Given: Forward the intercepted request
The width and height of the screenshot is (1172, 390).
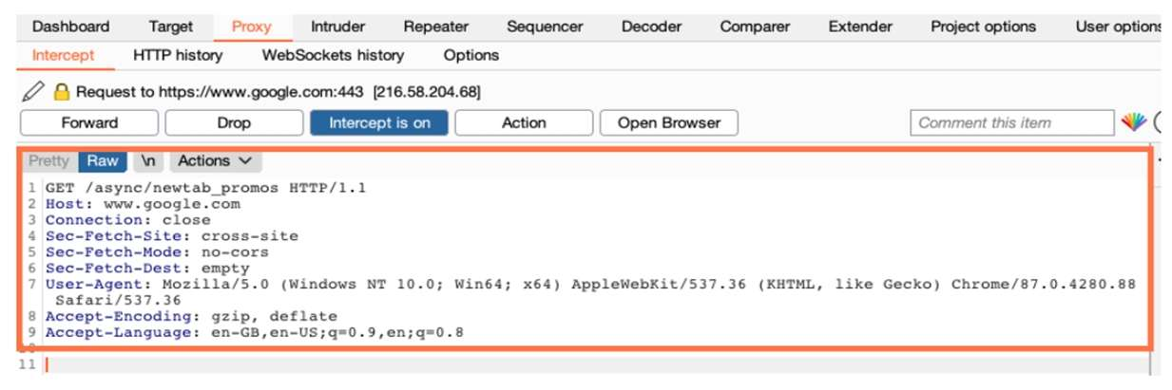Looking at the screenshot, I should click(89, 122).
